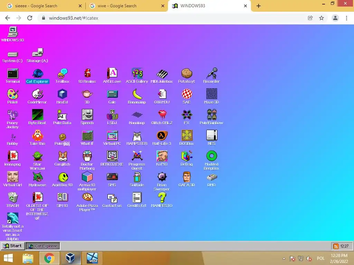Image resolution: width=354 pixels, height=265 pixels.
Task: Launch the Piskel paint palette icon
Action: 13,97
